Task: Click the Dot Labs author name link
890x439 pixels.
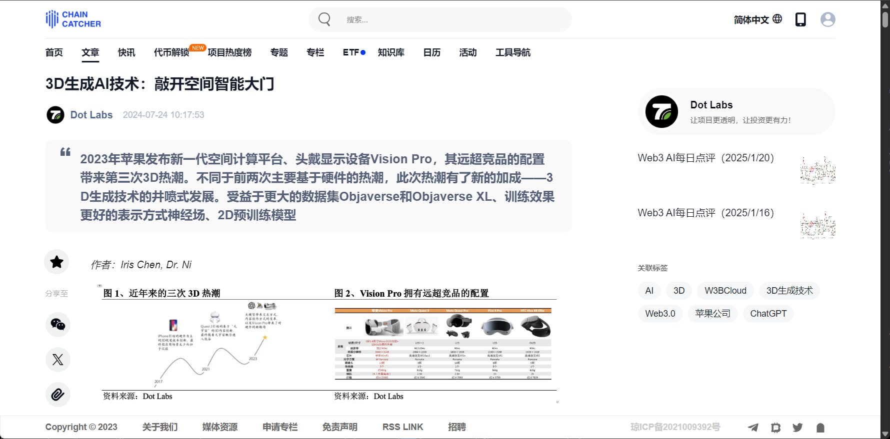Action: pyautogui.click(x=91, y=115)
